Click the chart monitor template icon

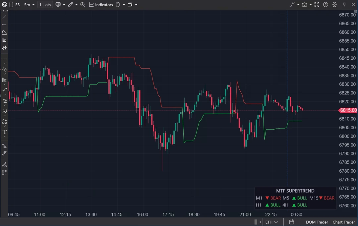58,5
